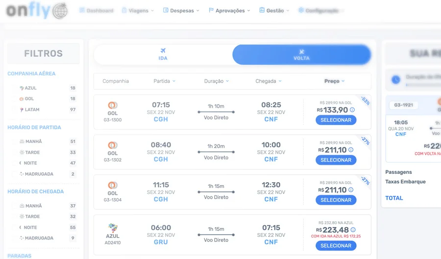This screenshot has height=259, width=441.
Task: Click the blue clock icon in summary panel
Action: 396,80
